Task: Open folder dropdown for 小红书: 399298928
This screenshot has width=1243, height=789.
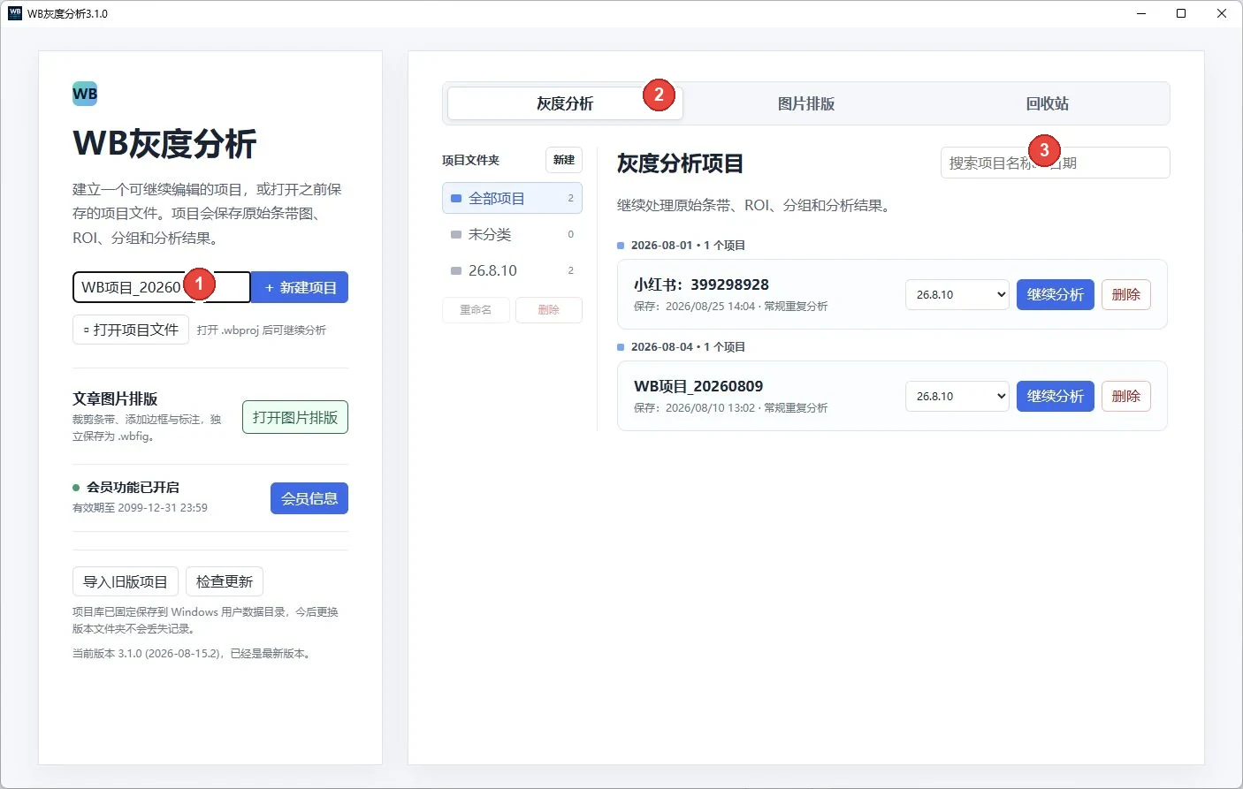Action: point(957,294)
